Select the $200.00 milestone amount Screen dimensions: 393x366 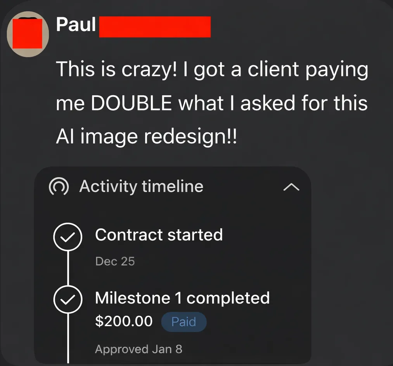[124, 321]
